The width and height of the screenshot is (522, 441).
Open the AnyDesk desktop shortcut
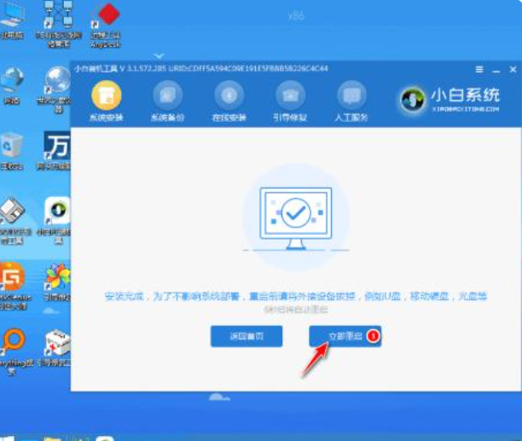[105, 21]
